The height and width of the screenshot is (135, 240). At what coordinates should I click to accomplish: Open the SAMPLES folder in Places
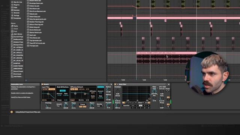point(16,63)
